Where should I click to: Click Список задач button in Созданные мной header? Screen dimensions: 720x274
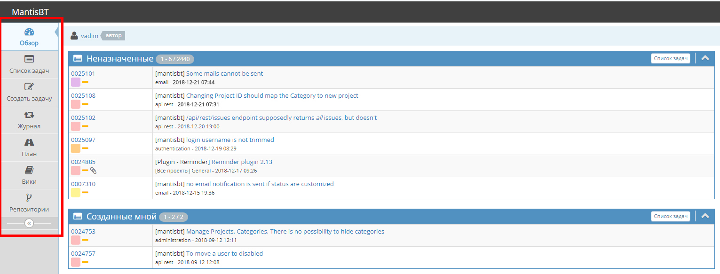pyautogui.click(x=670, y=216)
